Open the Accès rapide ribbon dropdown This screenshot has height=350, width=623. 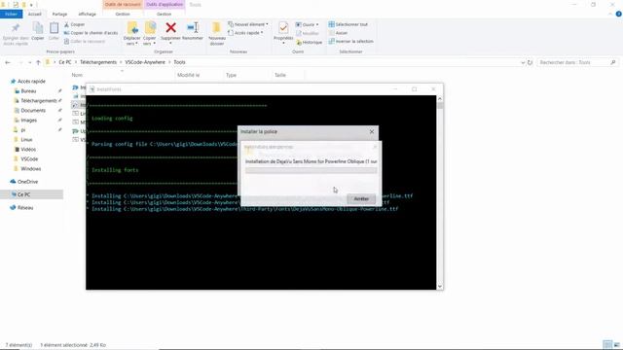point(245,33)
